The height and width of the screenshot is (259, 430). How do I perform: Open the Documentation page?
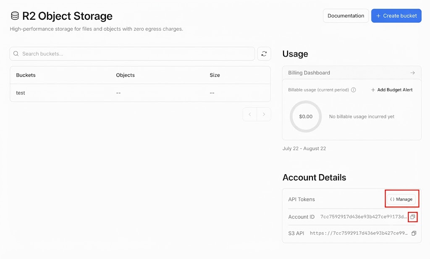pos(346,16)
